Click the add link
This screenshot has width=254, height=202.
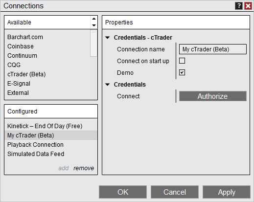tap(64, 168)
